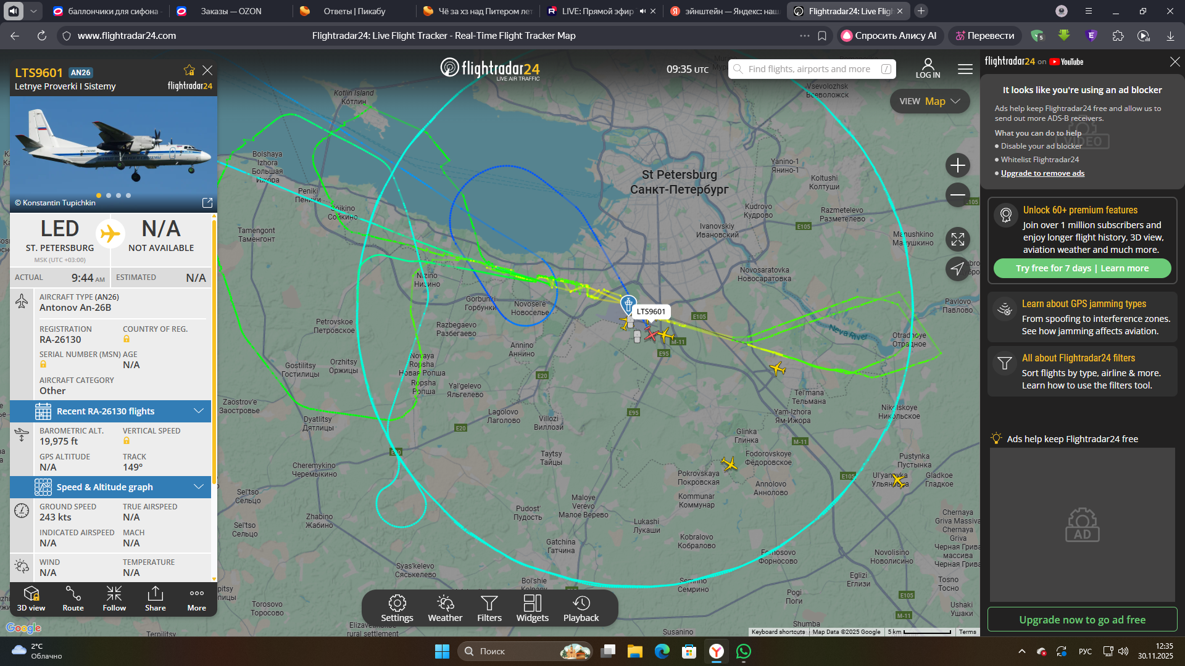Open the Share flight option
This screenshot has height=666, width=1185.
click(x=155, y=598)
